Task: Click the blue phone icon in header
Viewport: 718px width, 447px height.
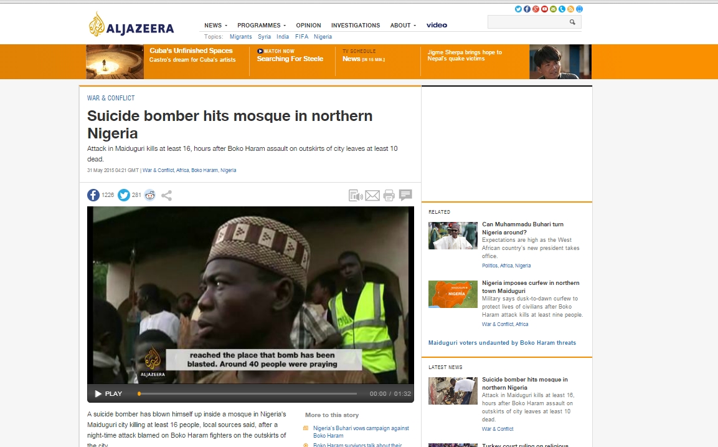Action: point(562,9)
